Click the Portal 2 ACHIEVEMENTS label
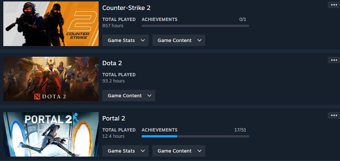This screenshot has width=340, height=161. 160,130
